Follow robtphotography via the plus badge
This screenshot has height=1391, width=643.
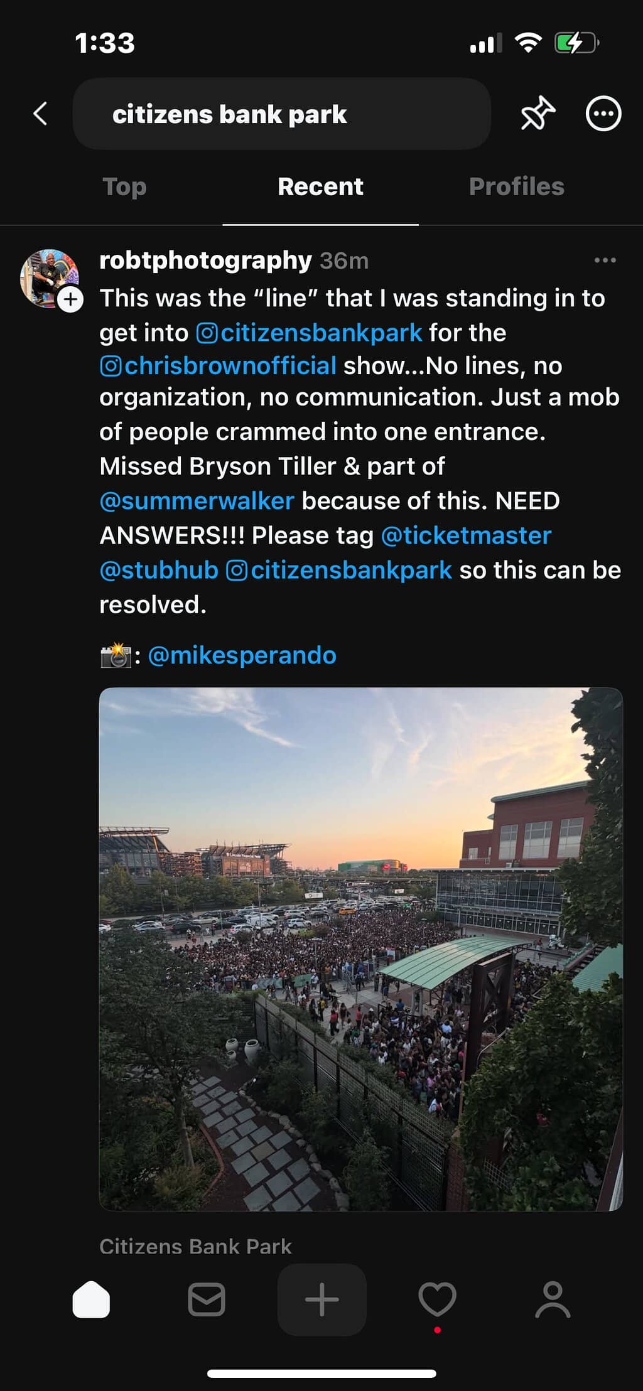point(70,299)
